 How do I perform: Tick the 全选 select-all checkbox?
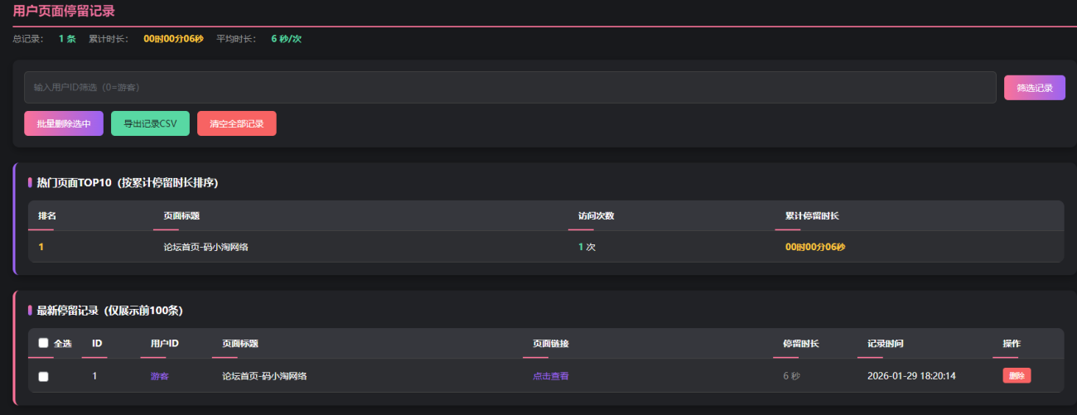(x=43, y=343)
